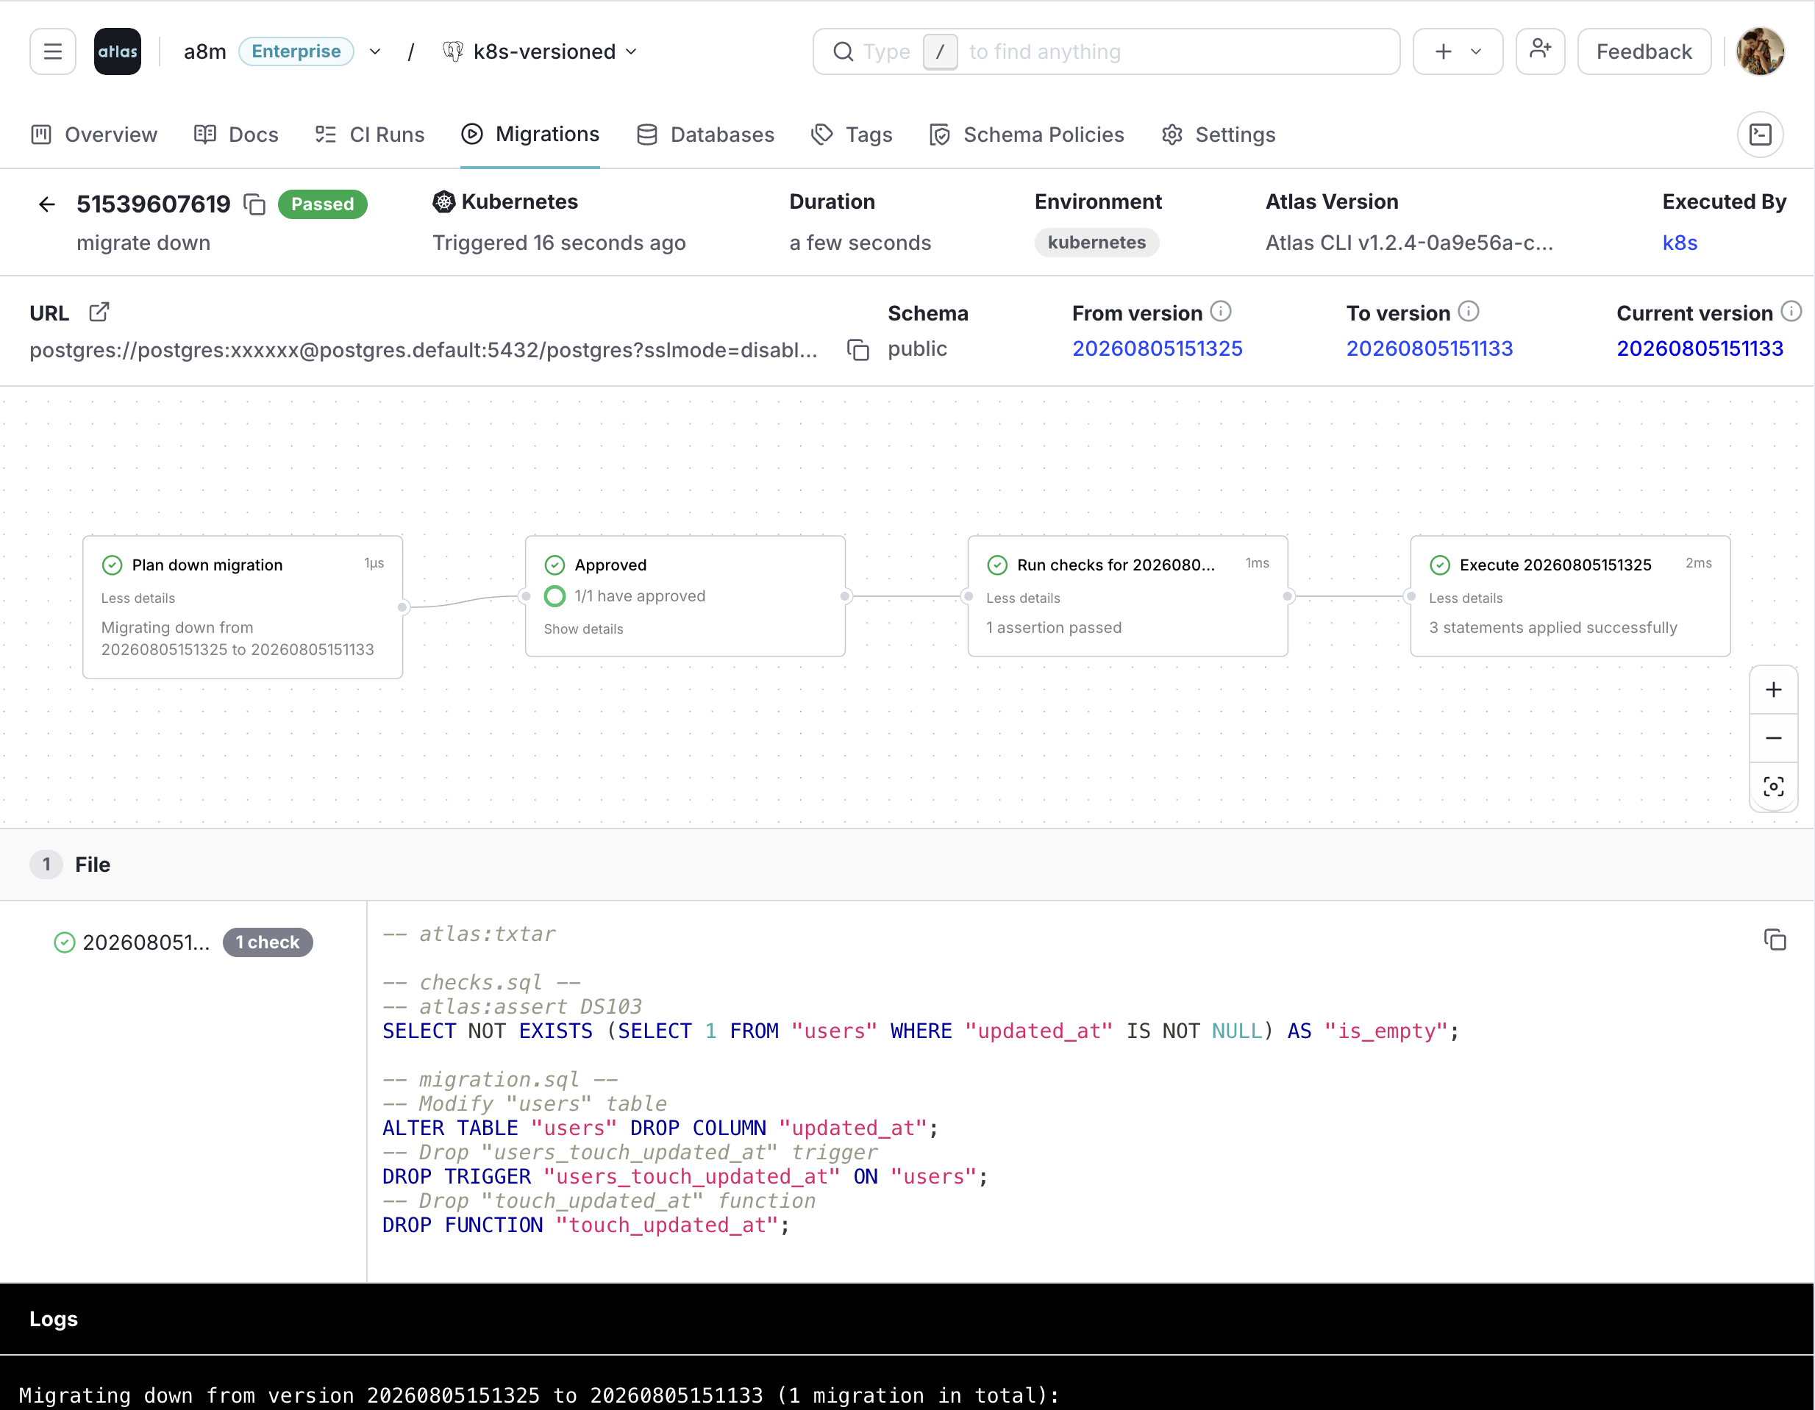Copy the migration ID 51539607619
The height and width of the screenshot is (1410, 1815).
click(254, 204)
